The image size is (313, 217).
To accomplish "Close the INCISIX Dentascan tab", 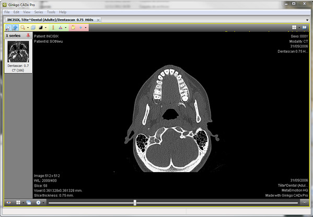I will tap(98, 20).
